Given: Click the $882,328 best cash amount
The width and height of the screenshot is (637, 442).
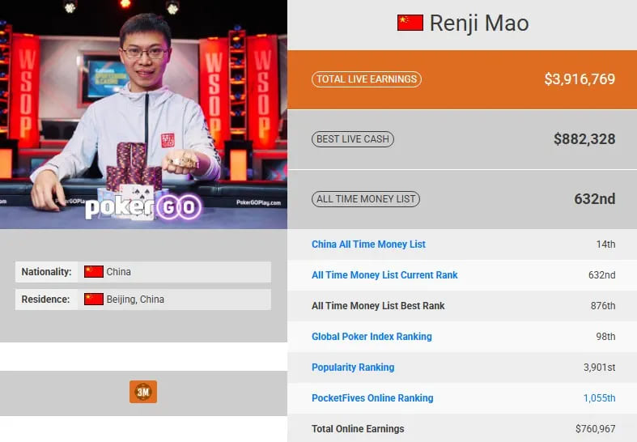Looking at the screenshot, I should pos(584,139).
